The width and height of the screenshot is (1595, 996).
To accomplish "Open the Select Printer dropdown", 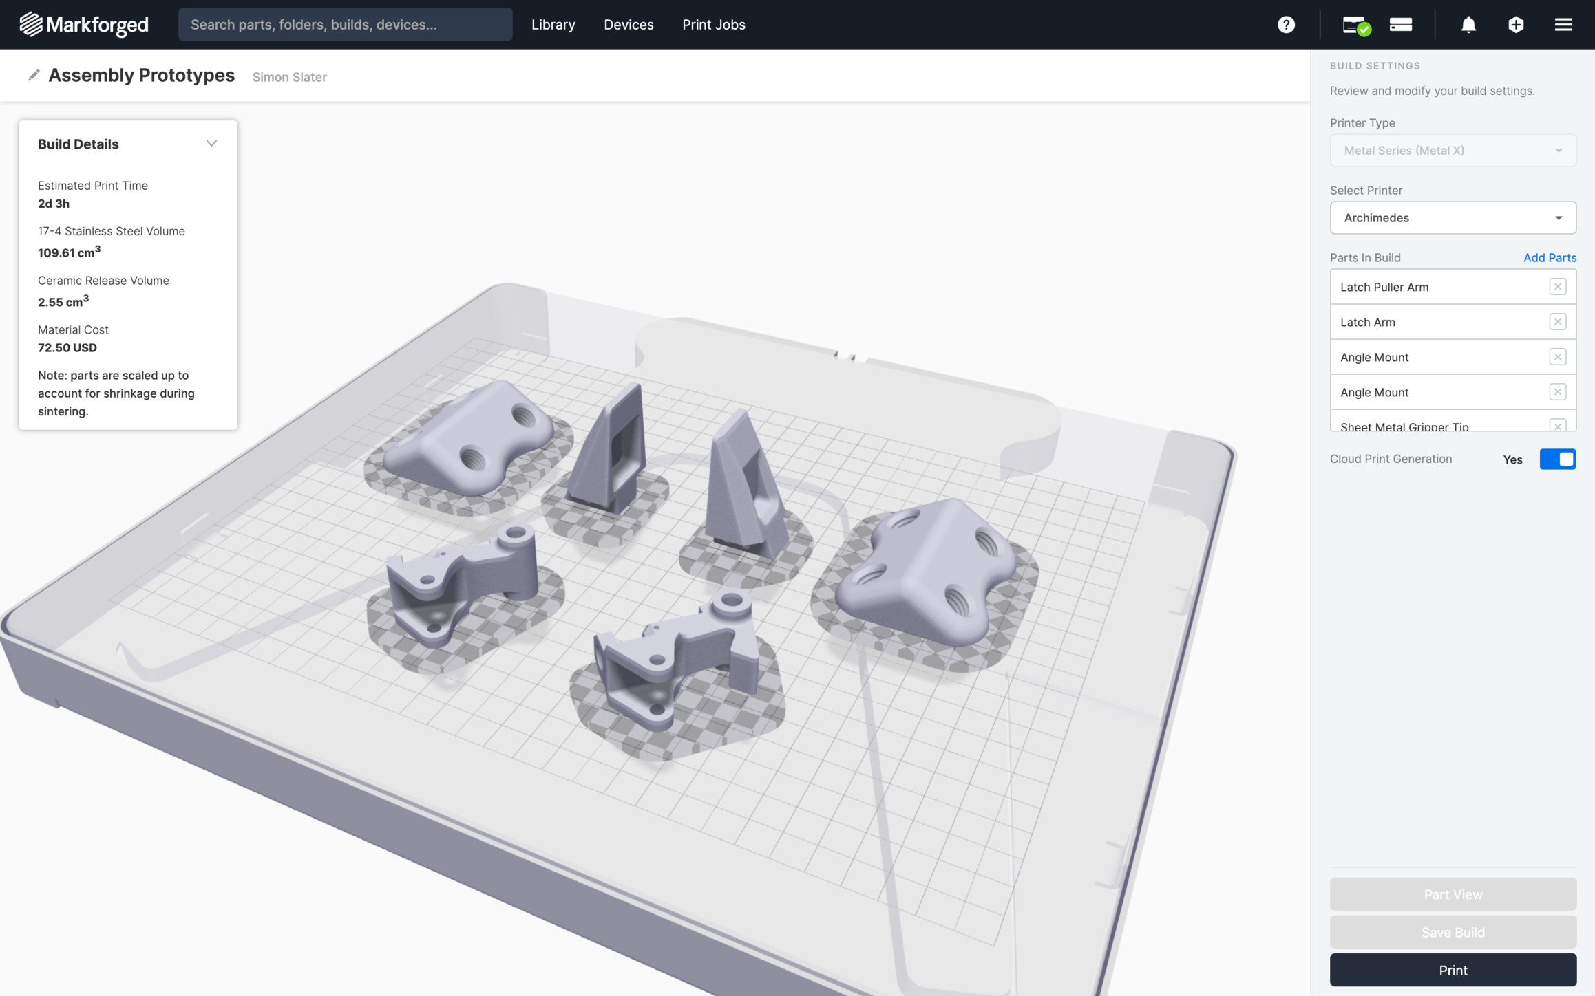I will [x=1453, y=218].
